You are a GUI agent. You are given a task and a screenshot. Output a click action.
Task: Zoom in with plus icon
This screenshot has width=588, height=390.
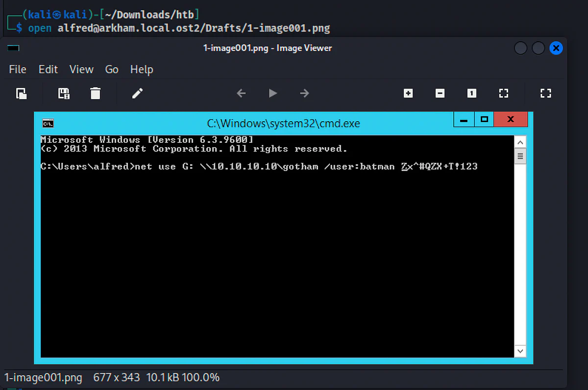(408, 93)
